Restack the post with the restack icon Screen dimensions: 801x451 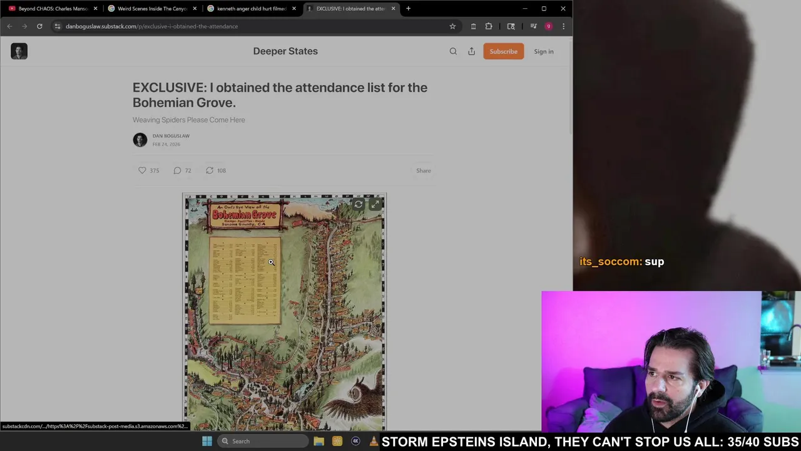click(210, 170)
